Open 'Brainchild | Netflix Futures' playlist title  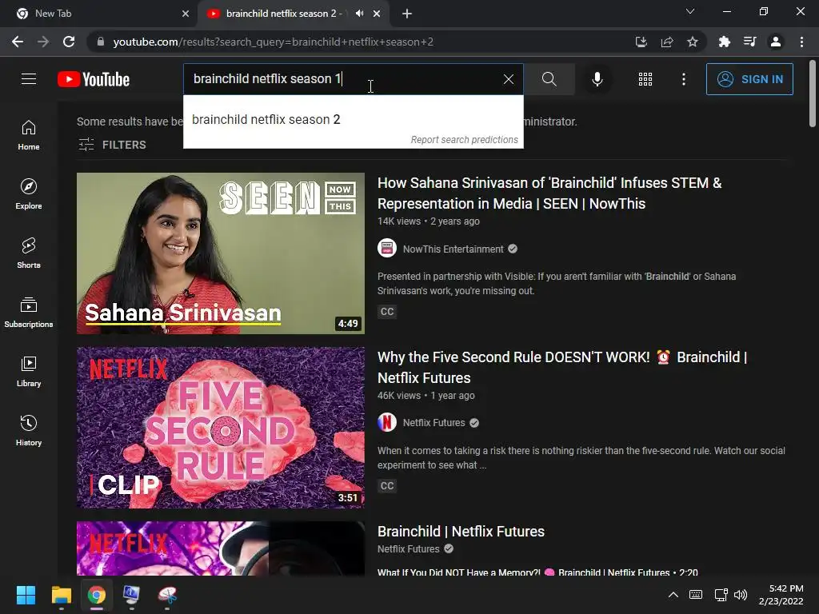click(461, 532)
